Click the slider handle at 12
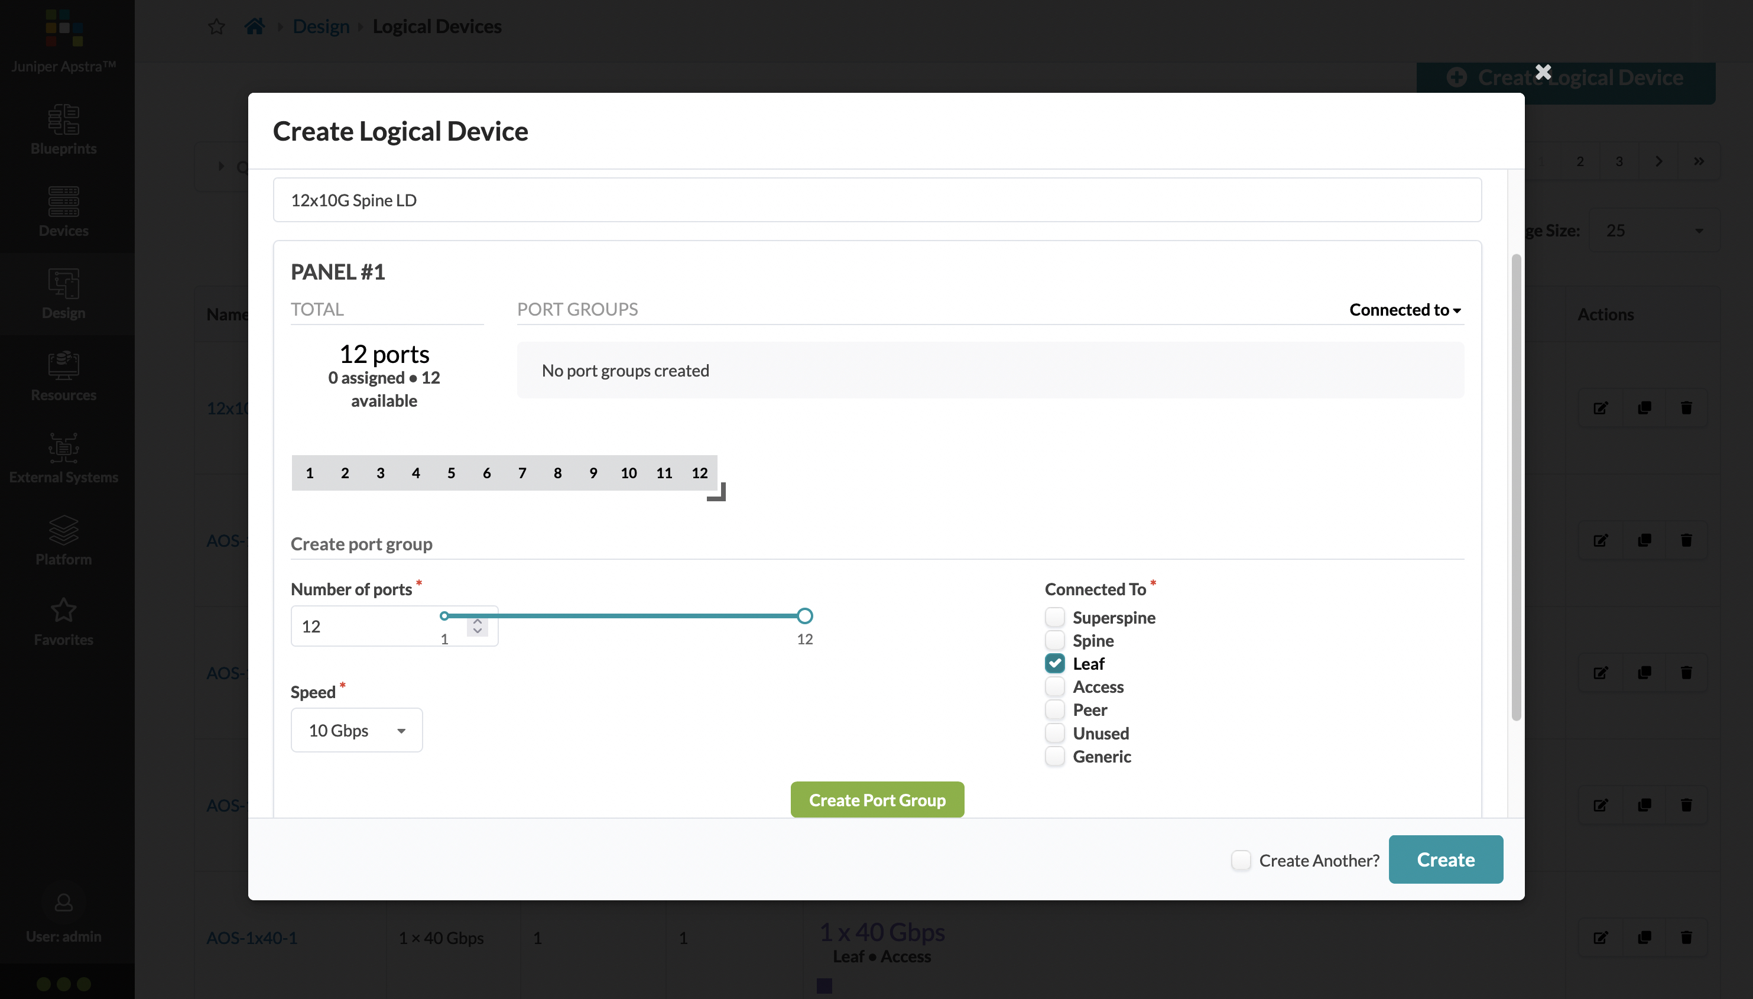Viewport: 1753px width, 999px height. 805,615
